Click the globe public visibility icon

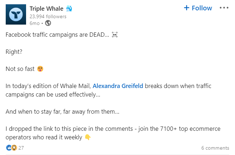tap(48, 23)
